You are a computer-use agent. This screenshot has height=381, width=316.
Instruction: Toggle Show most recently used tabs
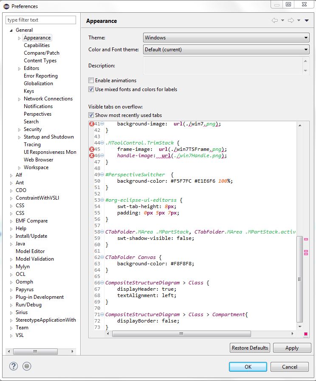91,115
